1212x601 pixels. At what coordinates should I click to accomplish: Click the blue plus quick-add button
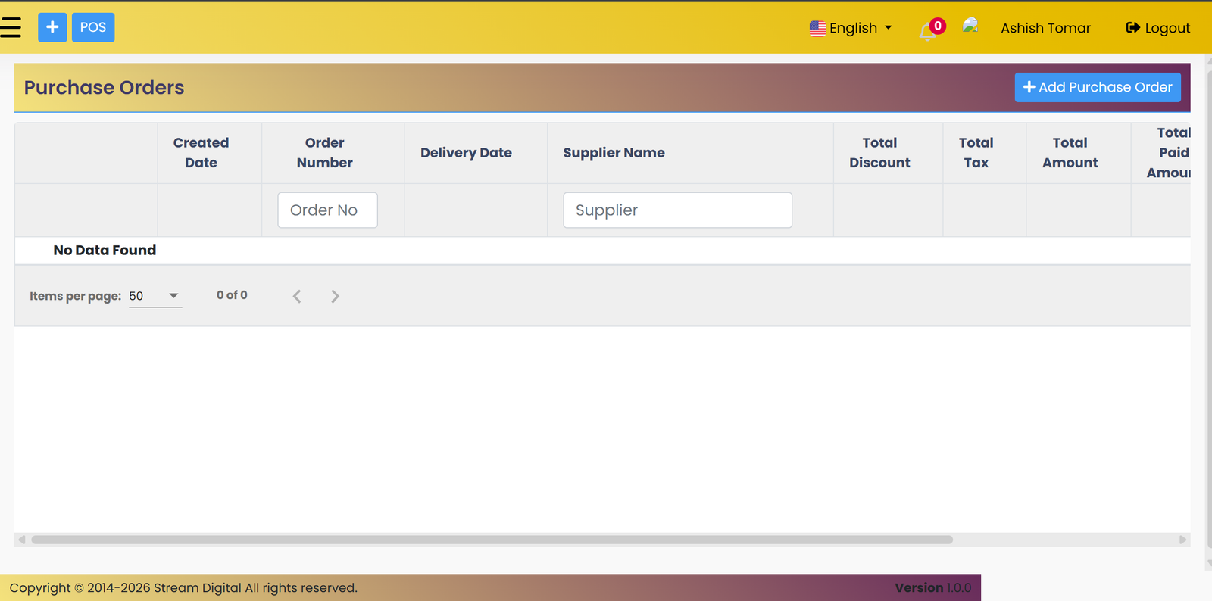(52, 27)
